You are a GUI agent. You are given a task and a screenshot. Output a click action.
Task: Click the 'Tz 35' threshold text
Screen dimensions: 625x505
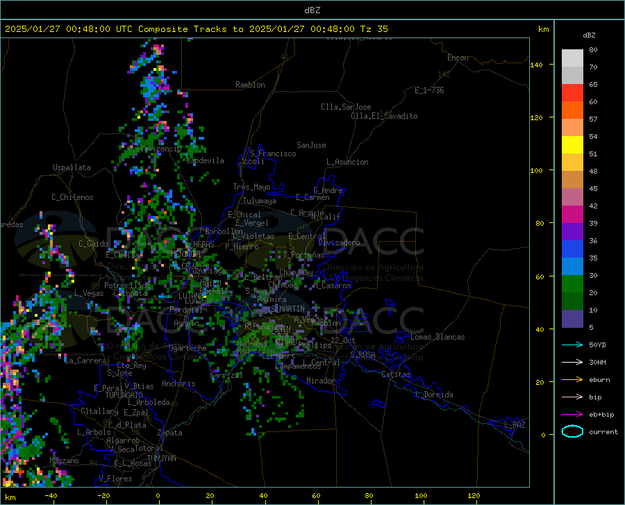[x=374, y=29]
